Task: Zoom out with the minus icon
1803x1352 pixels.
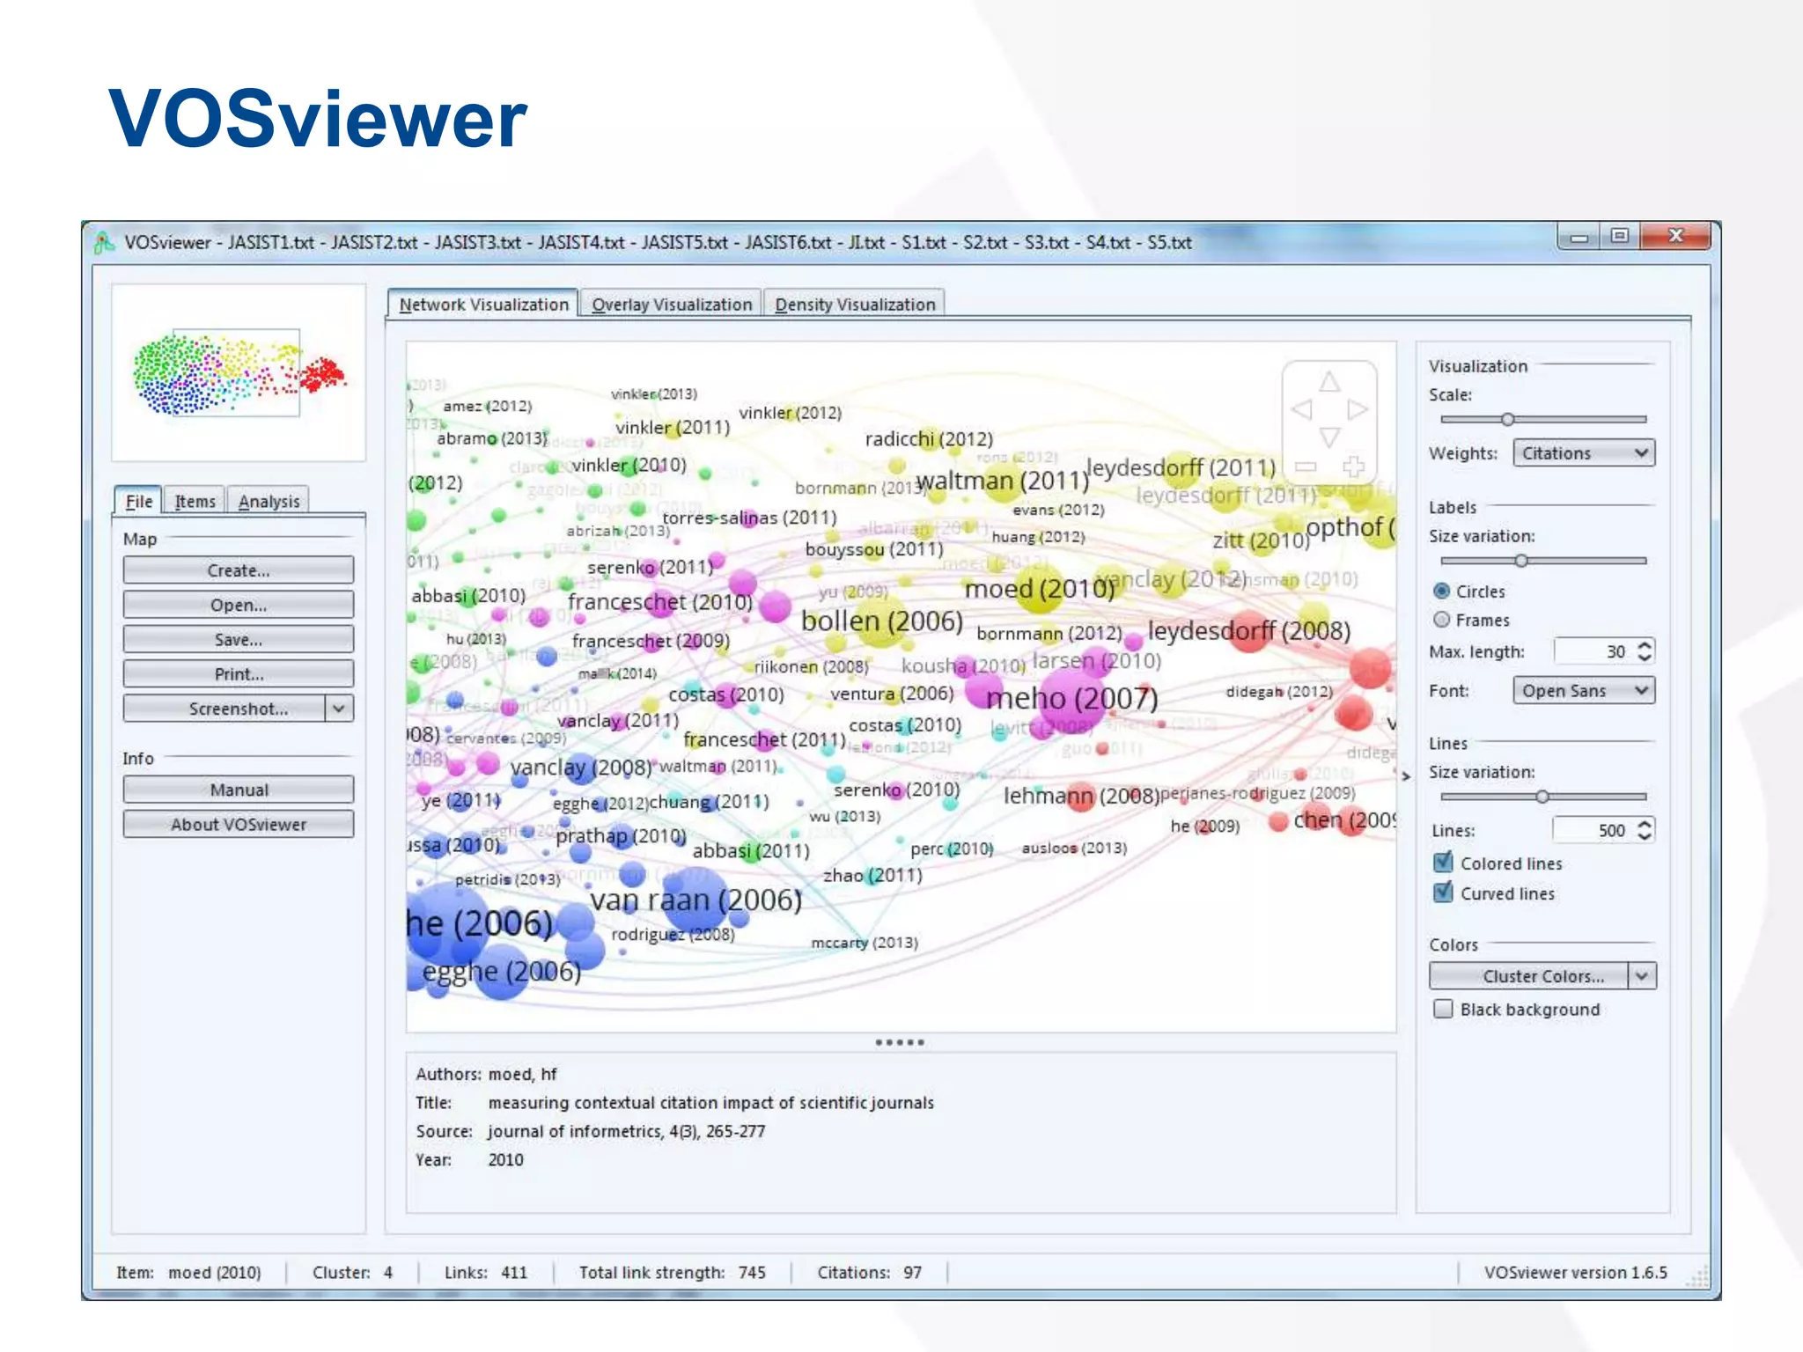Action: (x=1306, y=466)
